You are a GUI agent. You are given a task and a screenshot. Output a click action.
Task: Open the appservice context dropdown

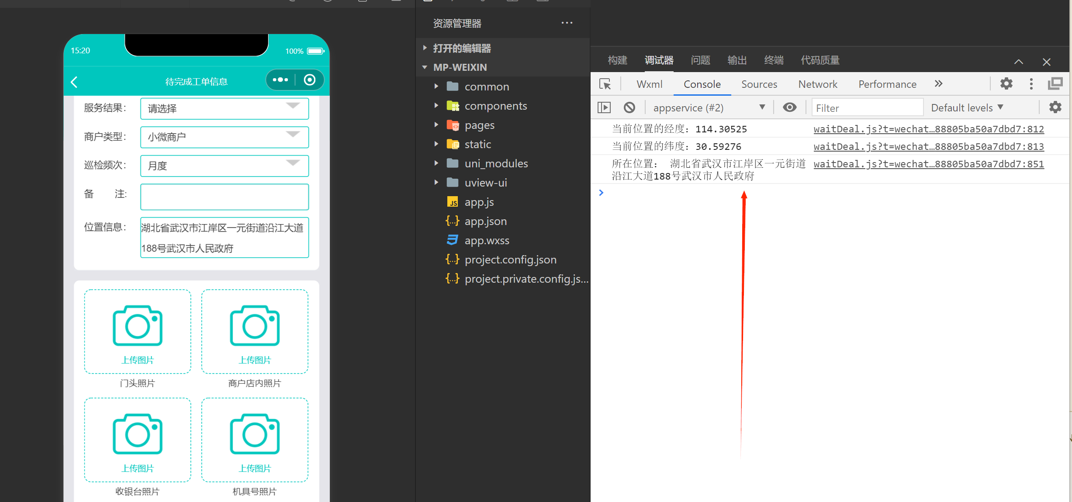pyautogui.click(x=708, y=108)
